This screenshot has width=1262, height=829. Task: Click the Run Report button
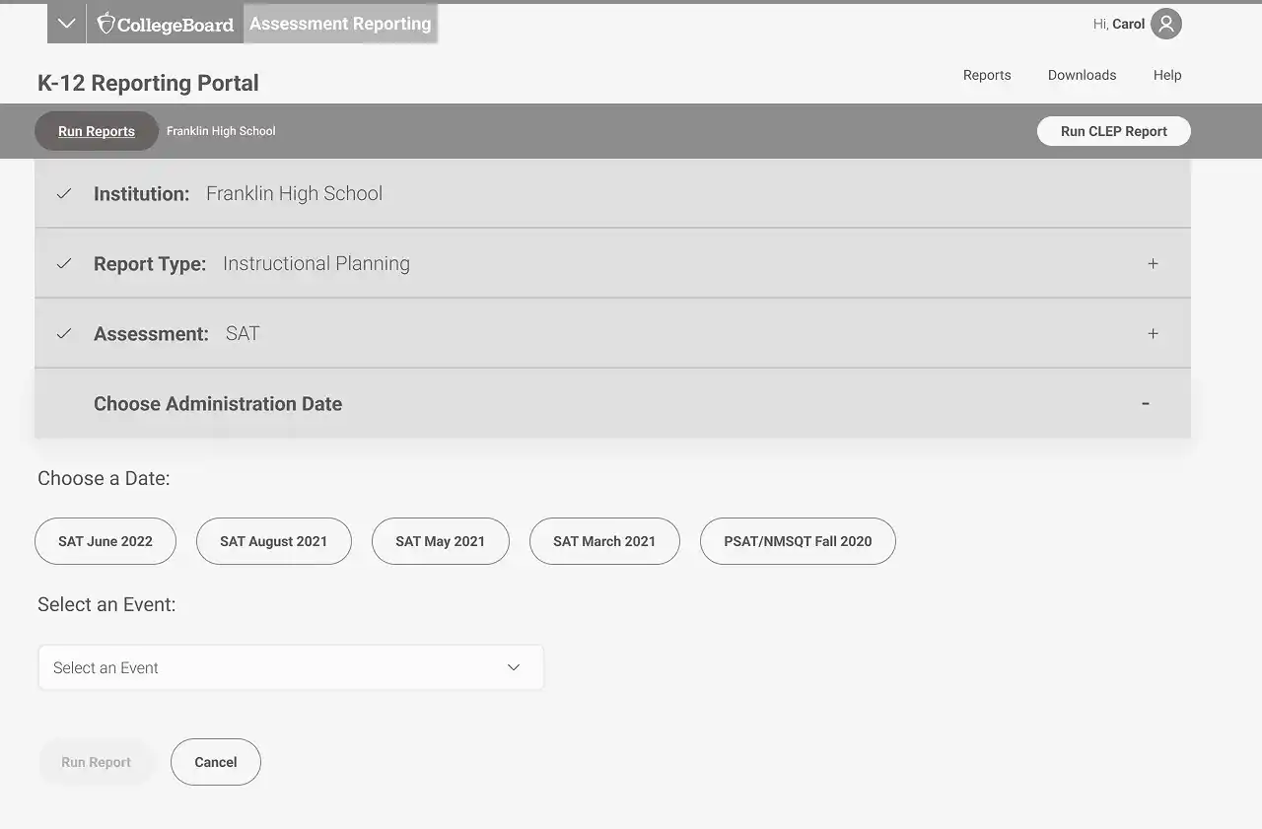pos(97,762)
